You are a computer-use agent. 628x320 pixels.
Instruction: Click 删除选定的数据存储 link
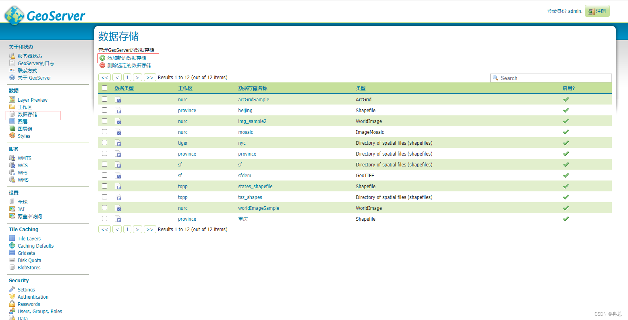coord(129,65)
